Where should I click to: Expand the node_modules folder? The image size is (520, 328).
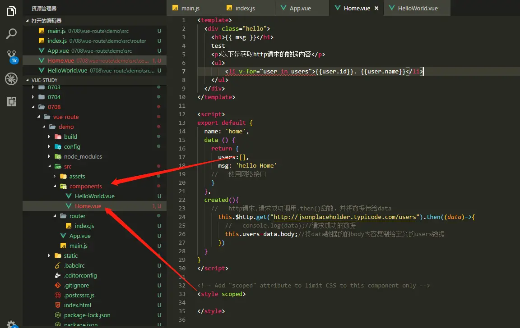(x=94, y=156)
